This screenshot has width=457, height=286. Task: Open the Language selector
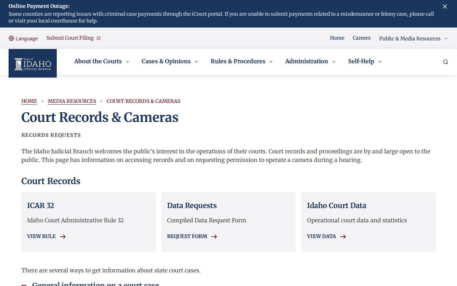tap(23, 39)
